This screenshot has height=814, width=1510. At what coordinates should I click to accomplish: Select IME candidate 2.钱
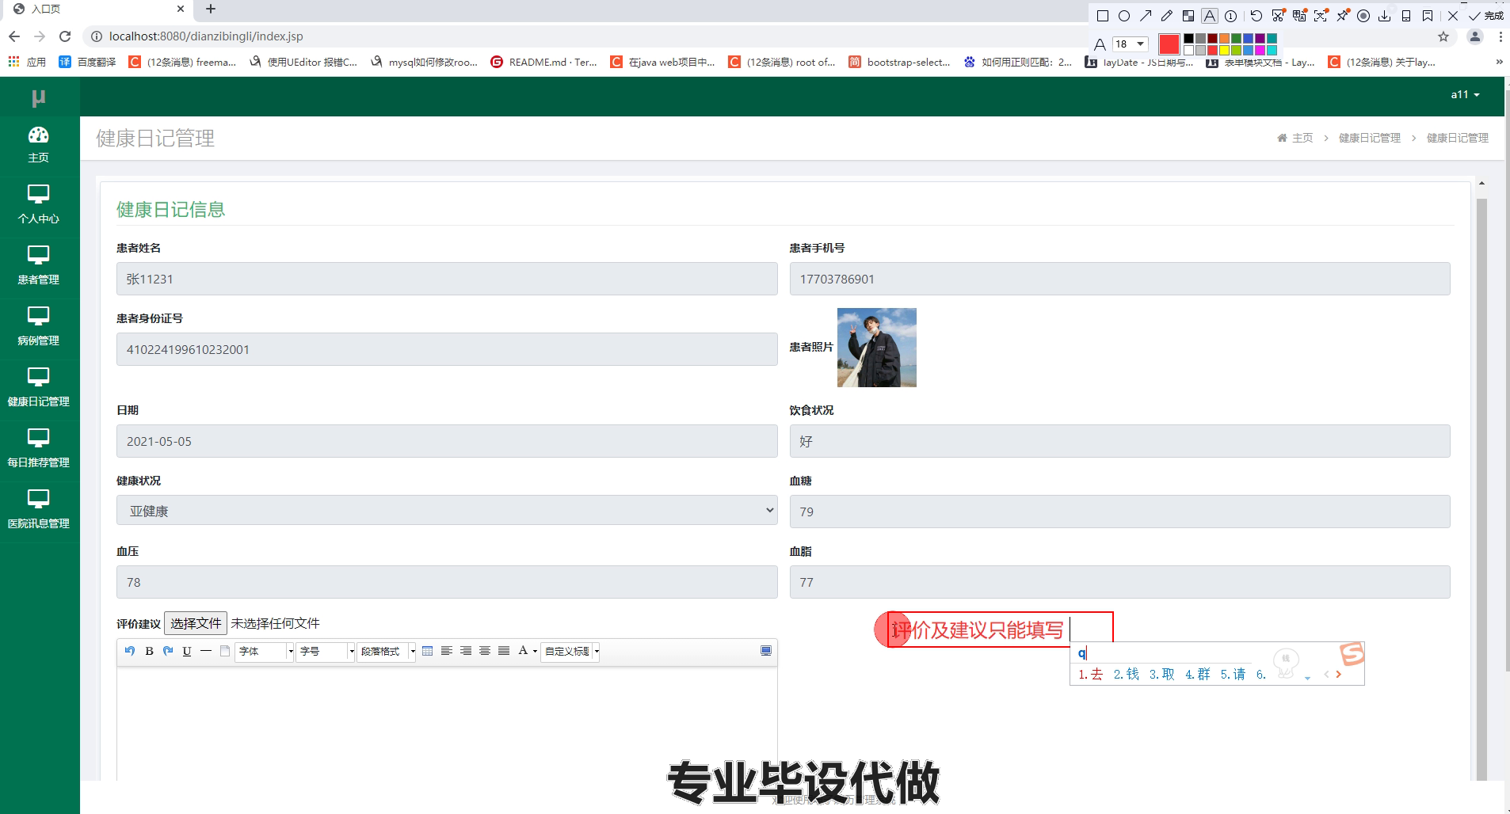point(1126,674)
